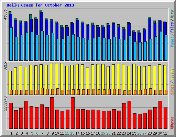
Task: Click the red KBytes bar for day 4
Action: [26, 115]
